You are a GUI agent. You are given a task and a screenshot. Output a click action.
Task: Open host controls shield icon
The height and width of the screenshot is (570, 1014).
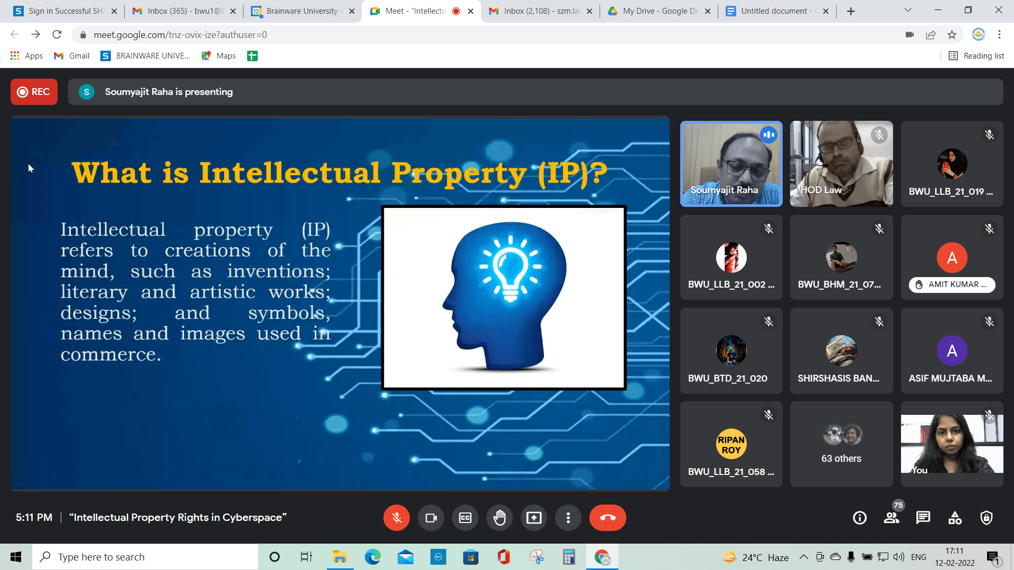[987, 518]
